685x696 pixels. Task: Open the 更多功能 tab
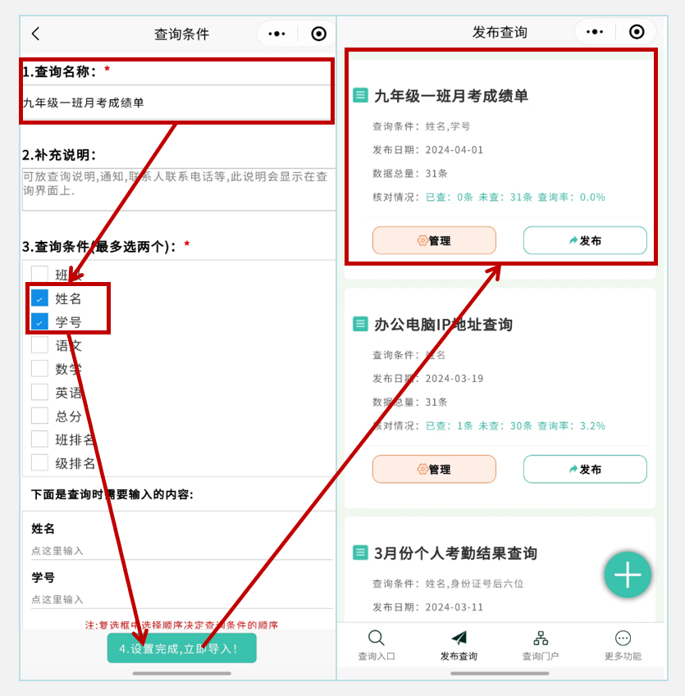tap(623, 645)
